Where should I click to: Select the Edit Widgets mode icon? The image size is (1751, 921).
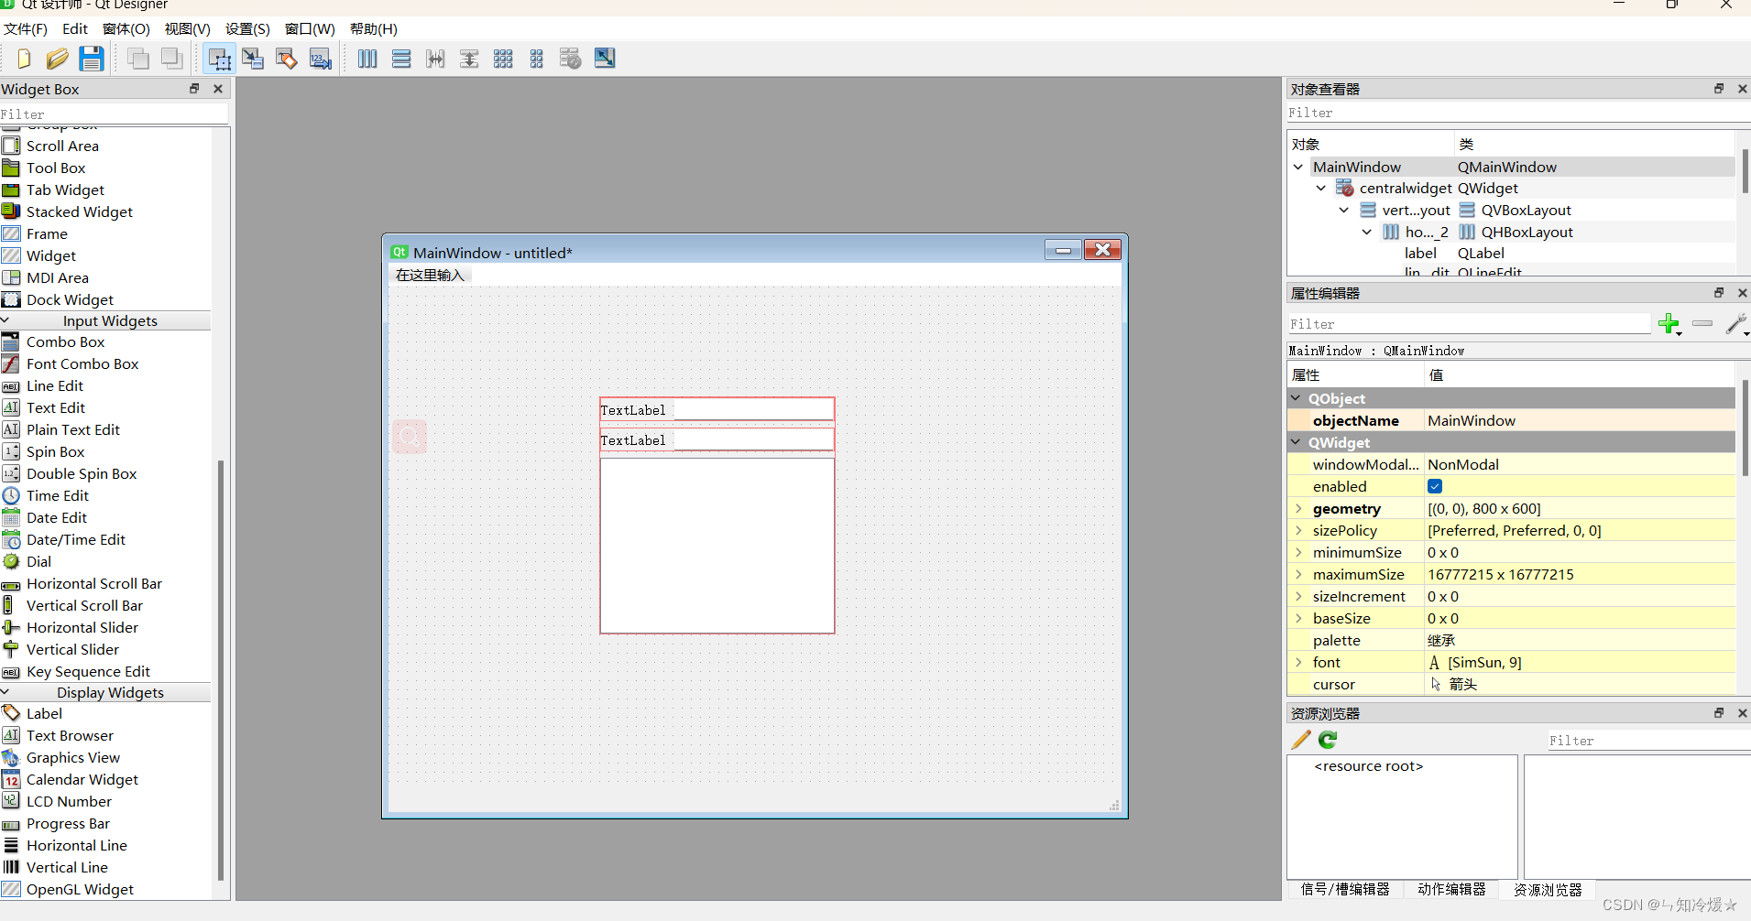219,60
